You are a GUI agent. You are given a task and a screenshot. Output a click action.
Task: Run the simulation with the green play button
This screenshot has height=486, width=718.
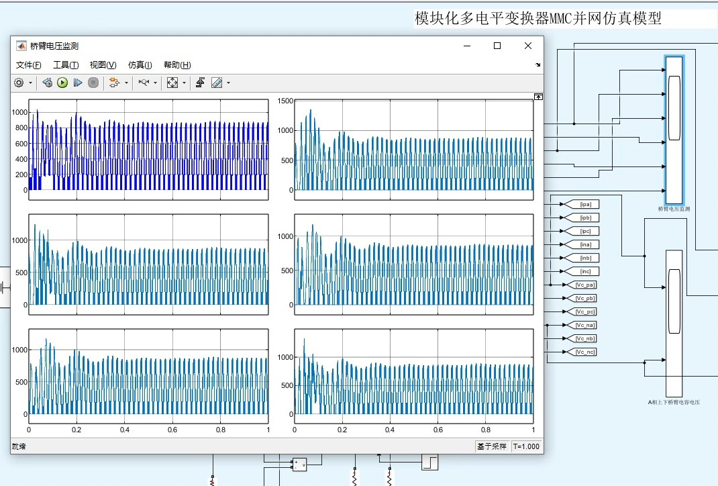(62, 83)
